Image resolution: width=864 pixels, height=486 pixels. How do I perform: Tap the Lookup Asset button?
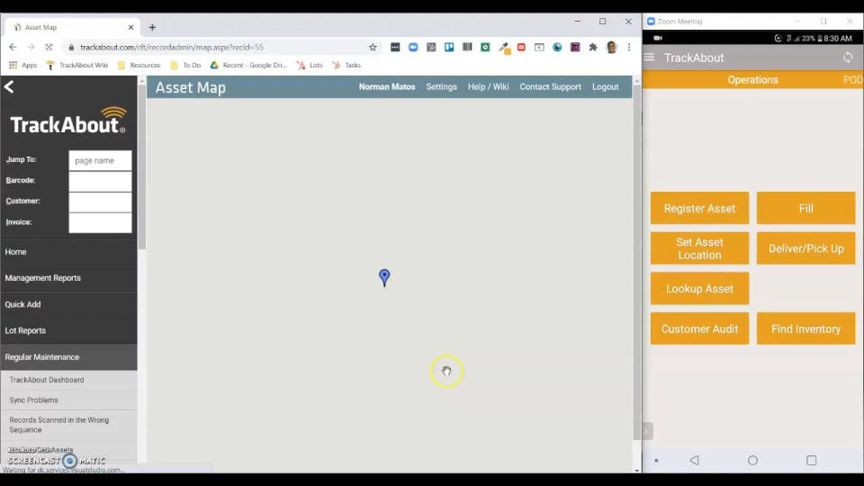700,289
